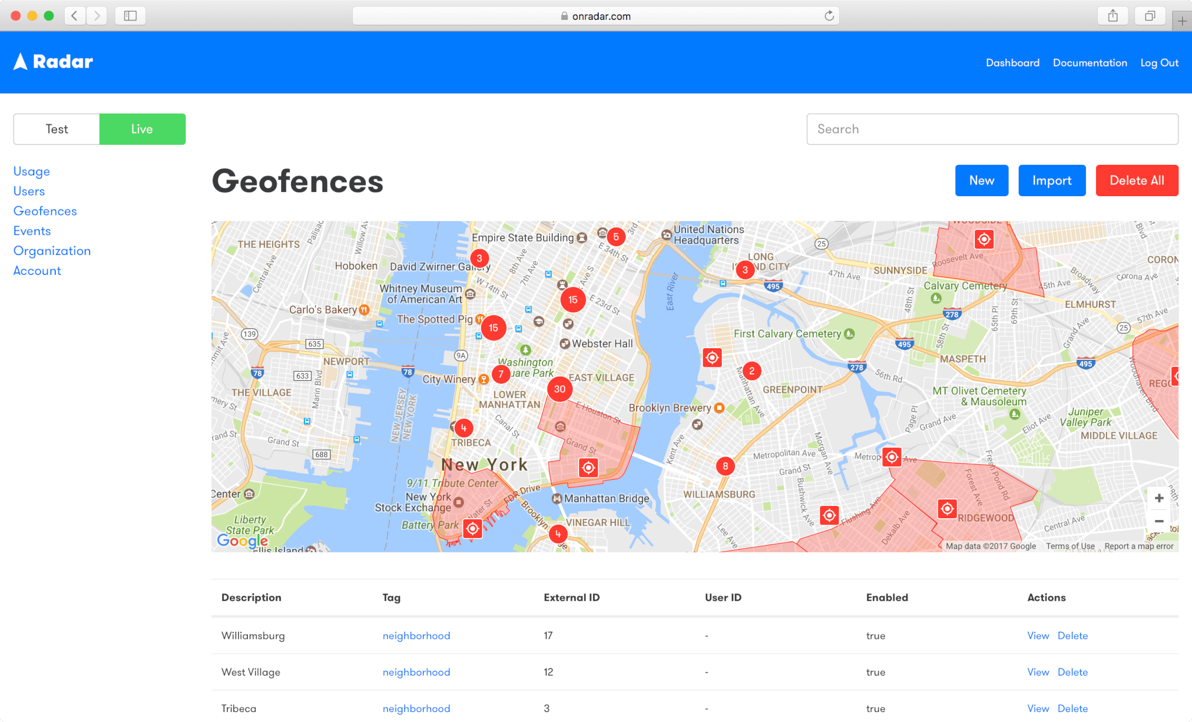
Task: Open the Users section
Action: (29, 191)
